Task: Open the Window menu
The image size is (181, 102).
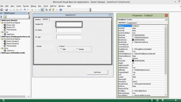Action: click(x=62, y=6)
